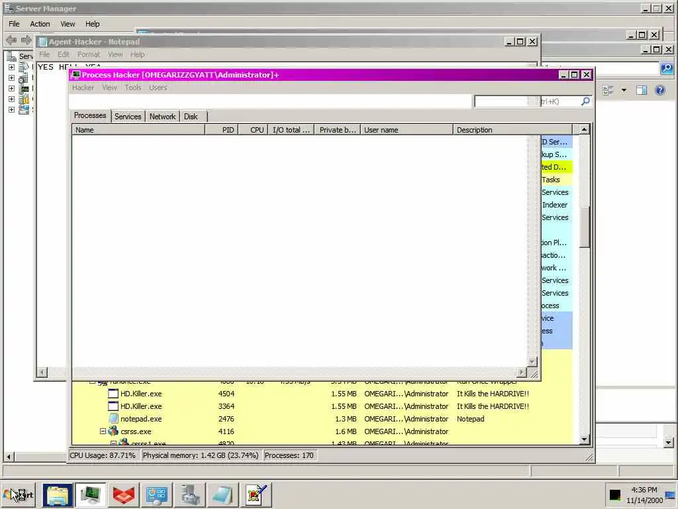The width and height of the screenshot is (678, 509).
Task: Switch to Server Manager taskbar icon
Action: coord(189,494)
